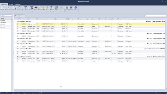Switch to the Отчеты ribbon tab
Viewport: 167px width, 94px height.
coord(11,4)
